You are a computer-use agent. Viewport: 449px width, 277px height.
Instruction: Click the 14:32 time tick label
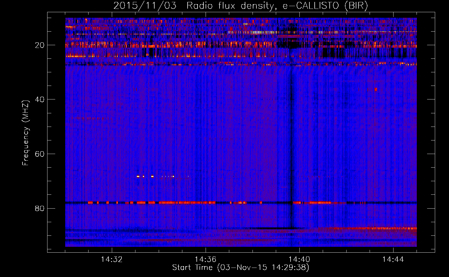pyautogui.click(x=112, y=260)
